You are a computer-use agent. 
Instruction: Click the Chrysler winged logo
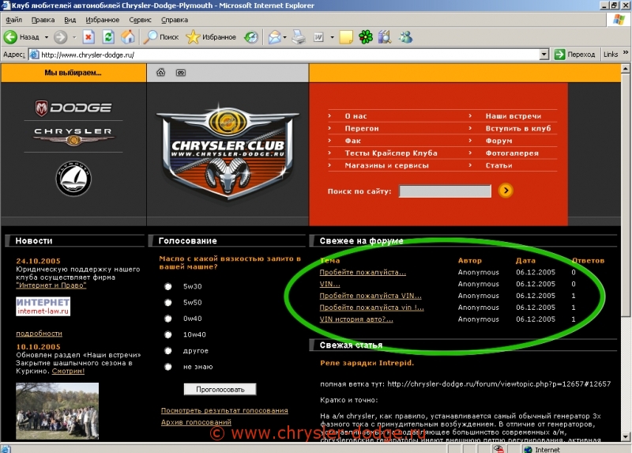[x=73, y=137]
